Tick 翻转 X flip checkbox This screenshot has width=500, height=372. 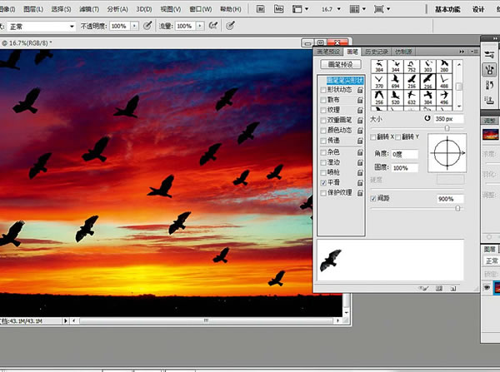tap(372, 137)
